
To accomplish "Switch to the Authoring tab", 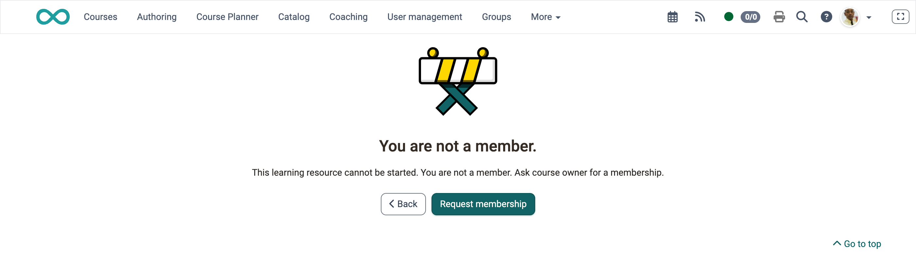I will 156,17.
